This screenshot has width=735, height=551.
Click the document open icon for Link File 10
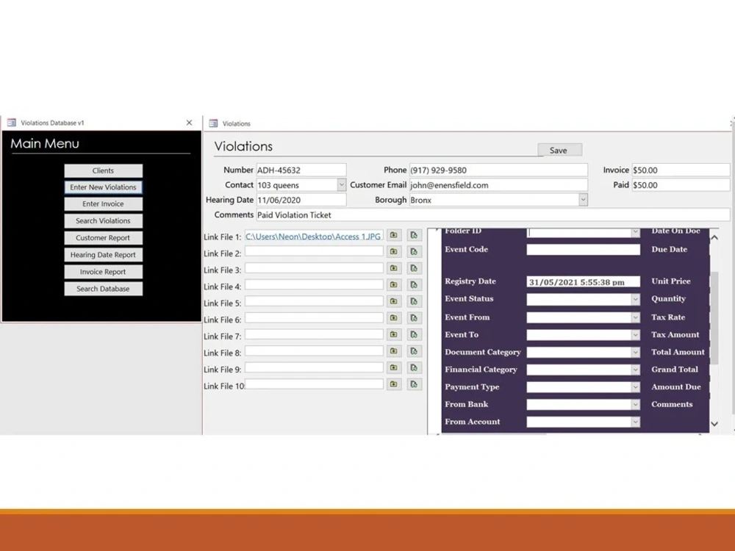tap(414, 384)
